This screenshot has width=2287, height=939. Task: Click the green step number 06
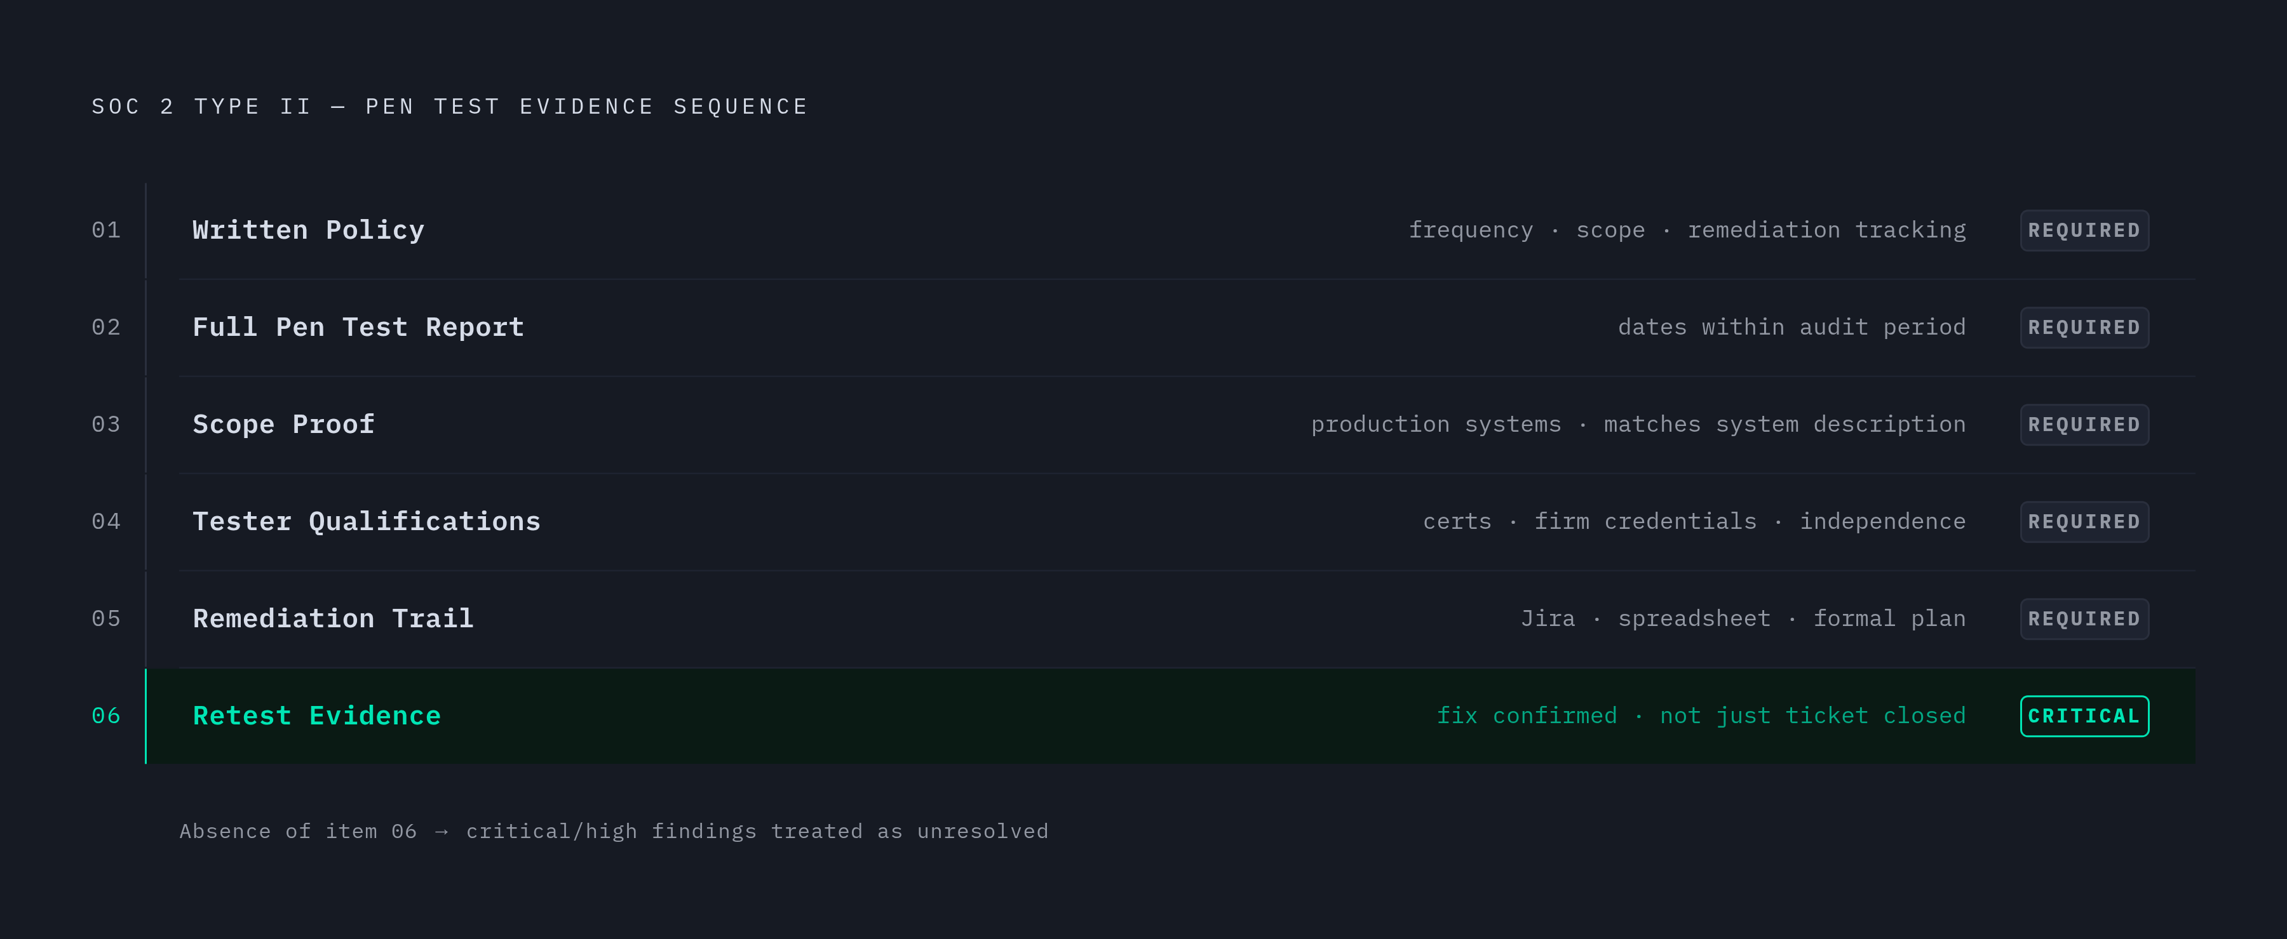click(105, 716)
